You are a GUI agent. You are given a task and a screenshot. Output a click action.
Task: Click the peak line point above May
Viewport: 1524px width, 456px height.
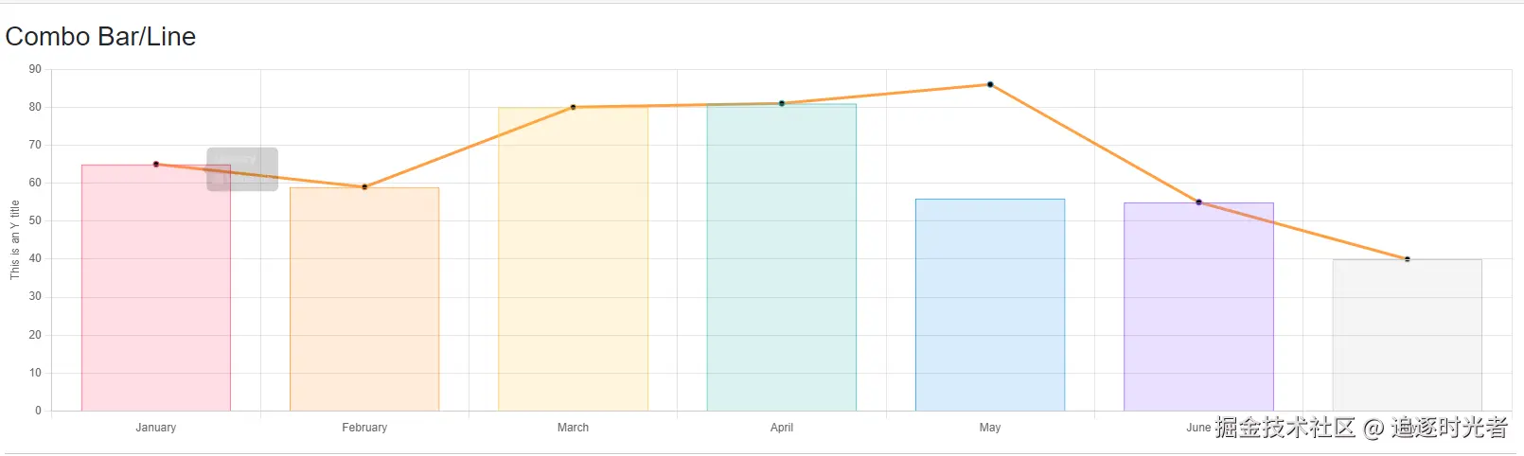click(990, 84)
